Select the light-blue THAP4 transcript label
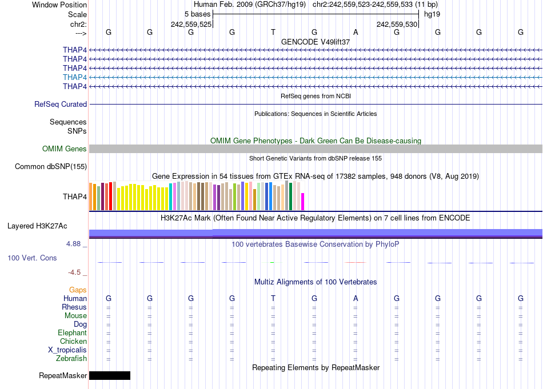The width and height of the screenshot is (543, 389). click(x=75, y=77)
